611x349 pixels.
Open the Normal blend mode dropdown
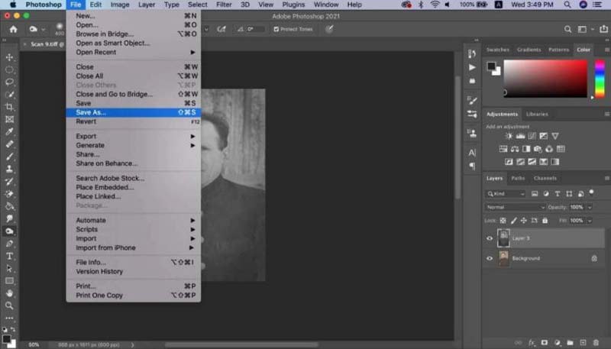tap(515, 207)
